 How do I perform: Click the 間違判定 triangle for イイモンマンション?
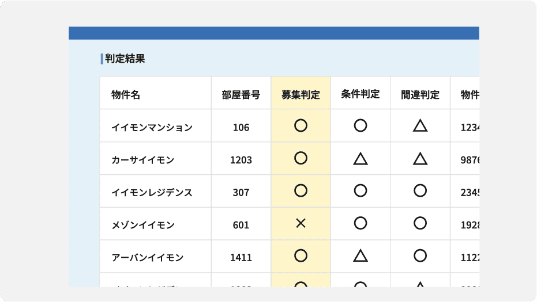[420, 126]
